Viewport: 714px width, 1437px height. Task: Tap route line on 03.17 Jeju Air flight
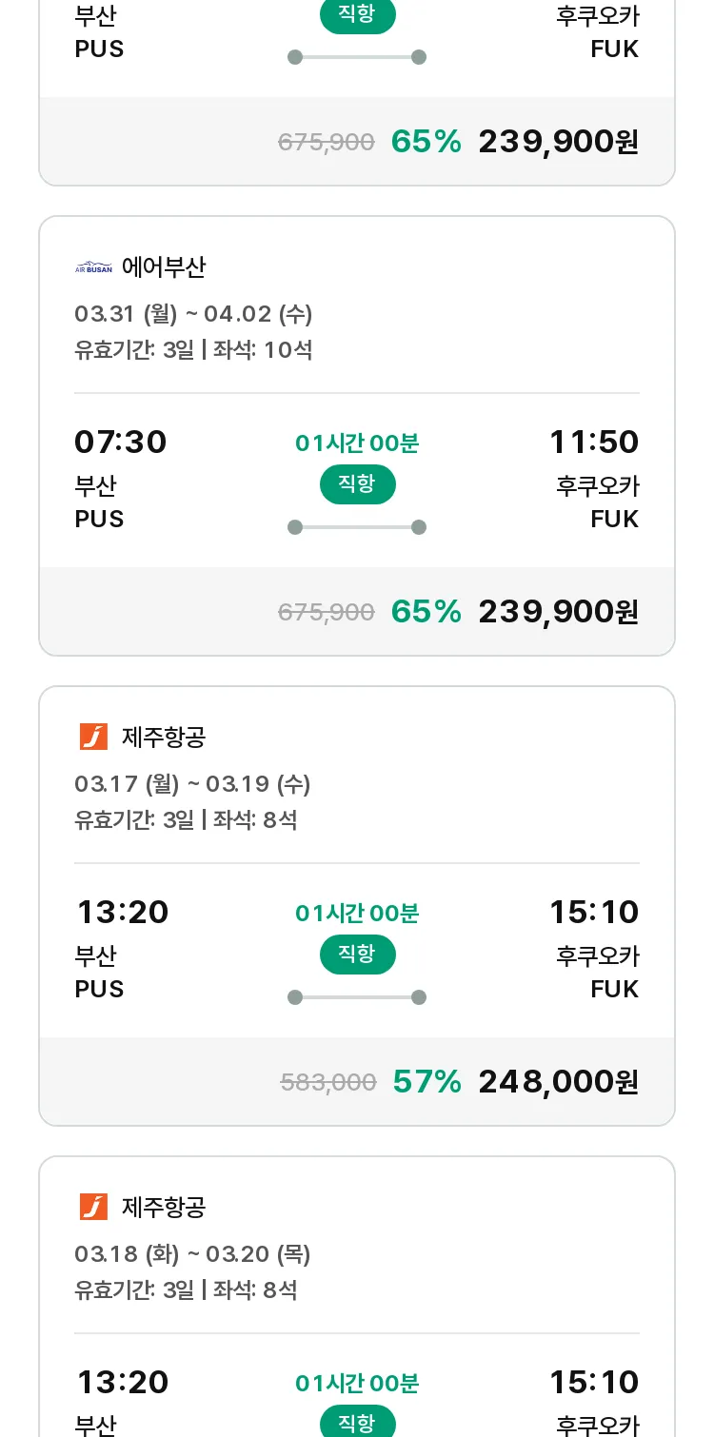357,997
